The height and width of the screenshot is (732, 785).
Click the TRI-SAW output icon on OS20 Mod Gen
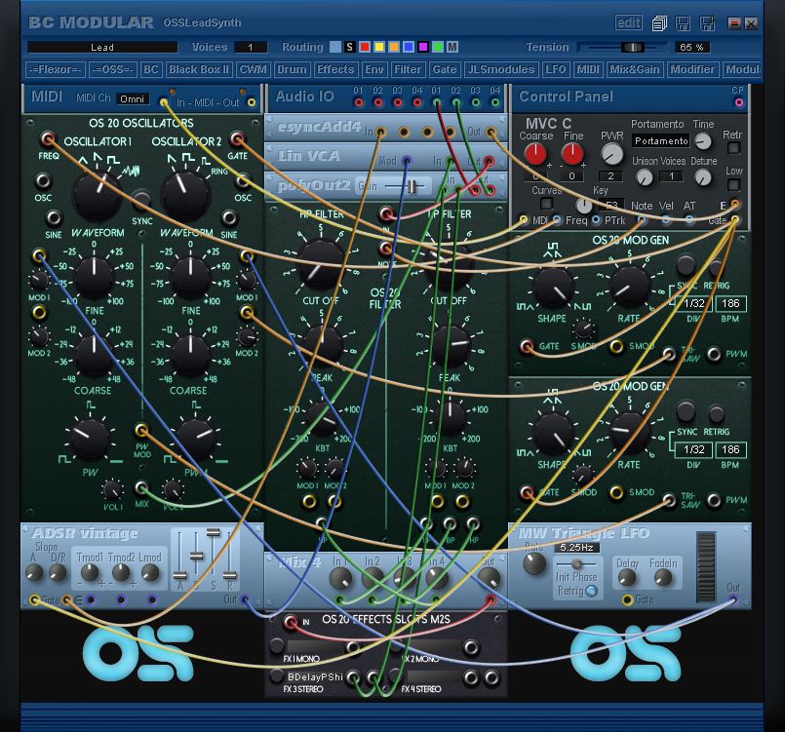(669, 355)
